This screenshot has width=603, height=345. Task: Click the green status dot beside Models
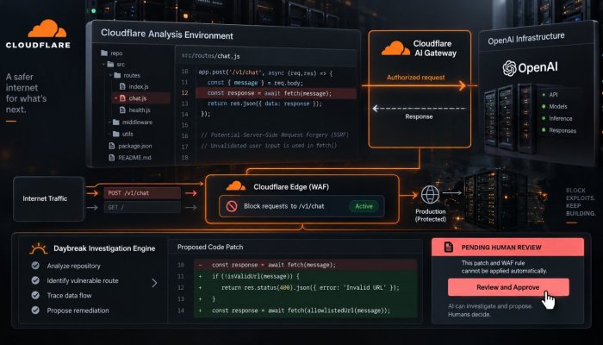tap(544, 107)
